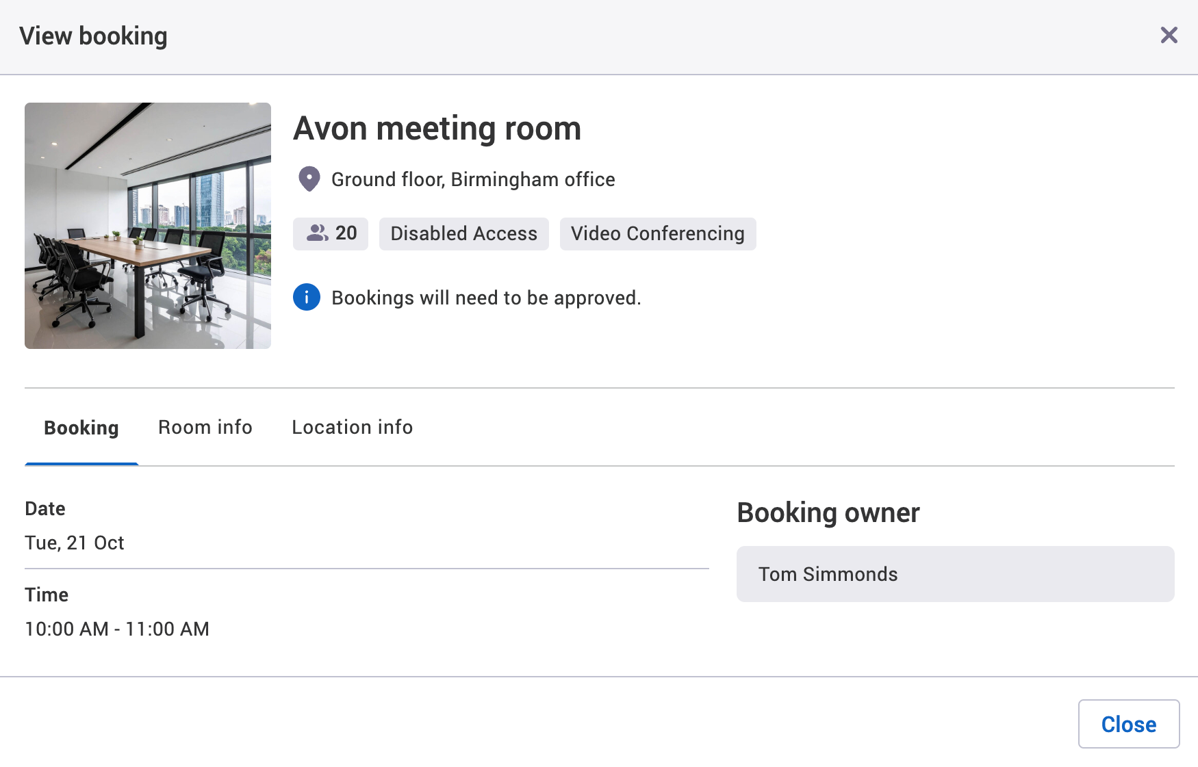This screenshot has width=1198, height=767.
Task: Click the blue info icon about approvals
Action: [307, 297]
